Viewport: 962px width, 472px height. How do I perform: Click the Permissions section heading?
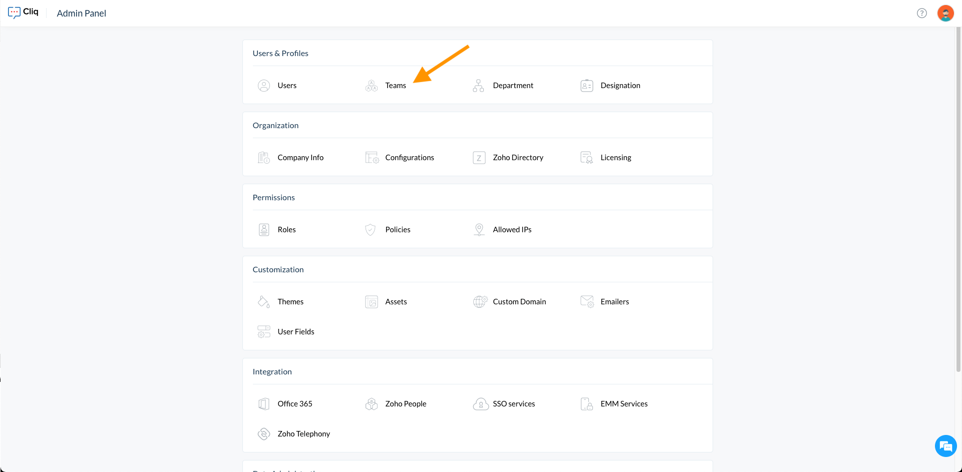[274, 198]
